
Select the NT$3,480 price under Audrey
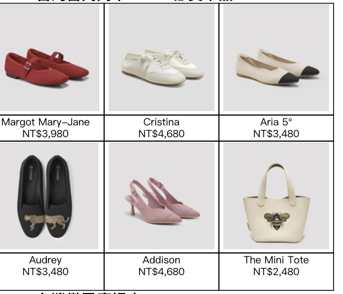[45, 272]
